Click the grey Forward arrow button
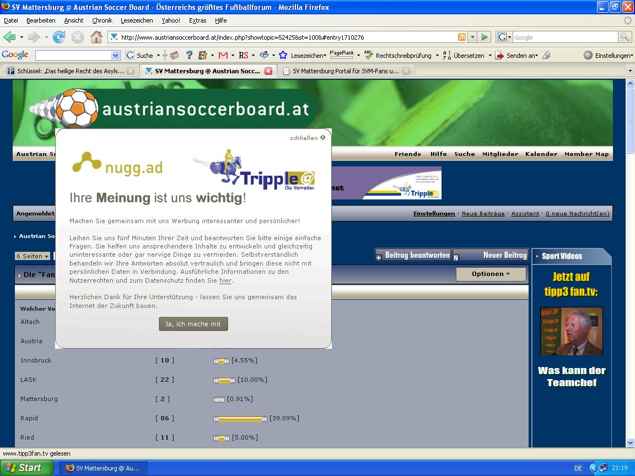 point(34,37)
